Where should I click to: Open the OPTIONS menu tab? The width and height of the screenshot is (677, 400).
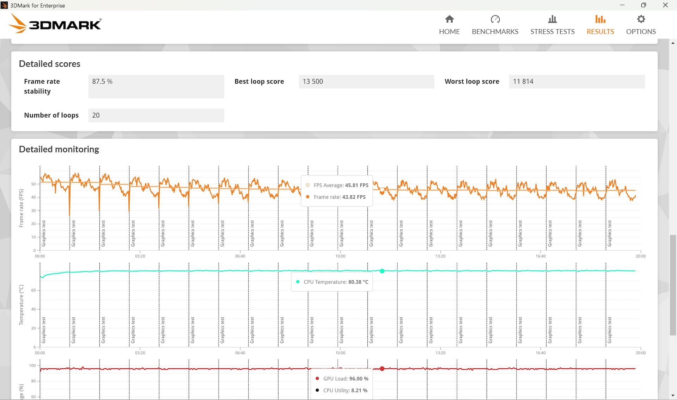click(x=641, y=24)
